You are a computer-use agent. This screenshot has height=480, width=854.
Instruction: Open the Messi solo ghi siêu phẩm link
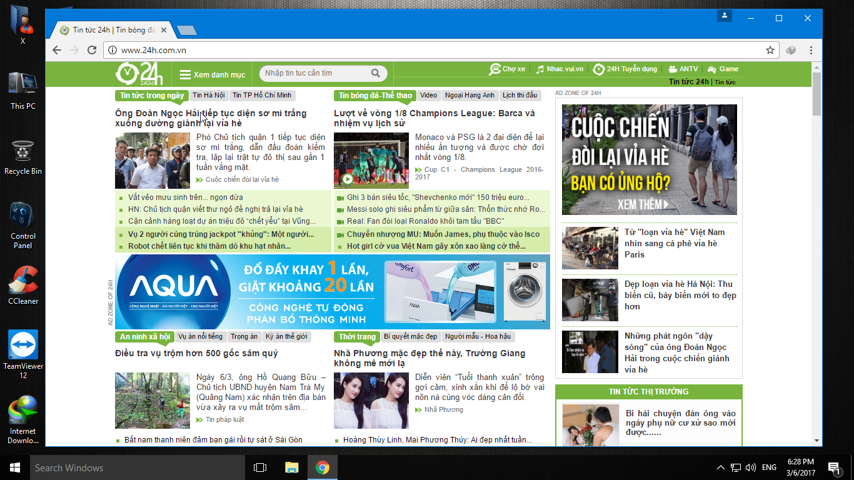tap(446, 209)
